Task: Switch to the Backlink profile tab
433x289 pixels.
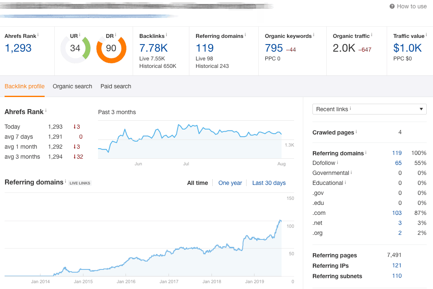Action: coord(25,86)
